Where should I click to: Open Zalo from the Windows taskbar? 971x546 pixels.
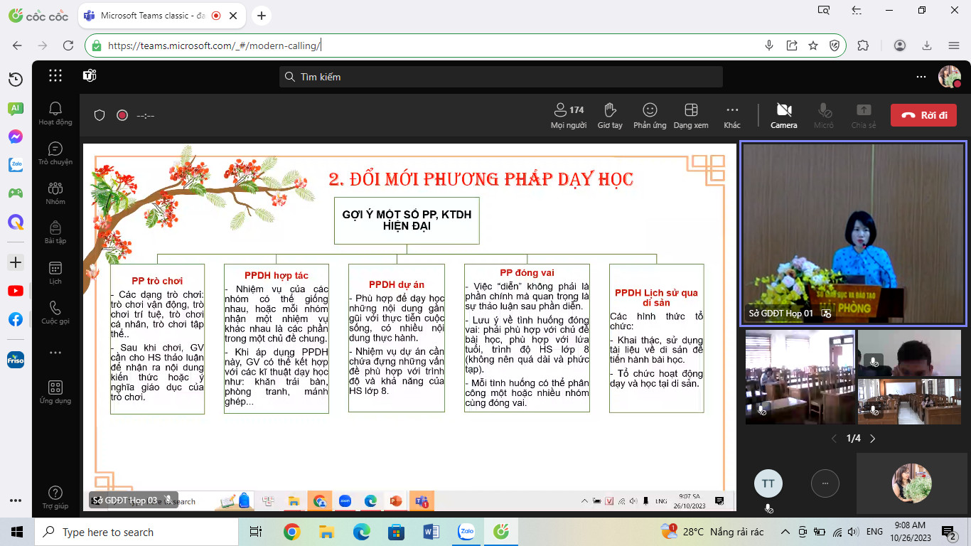click(466, 532)
